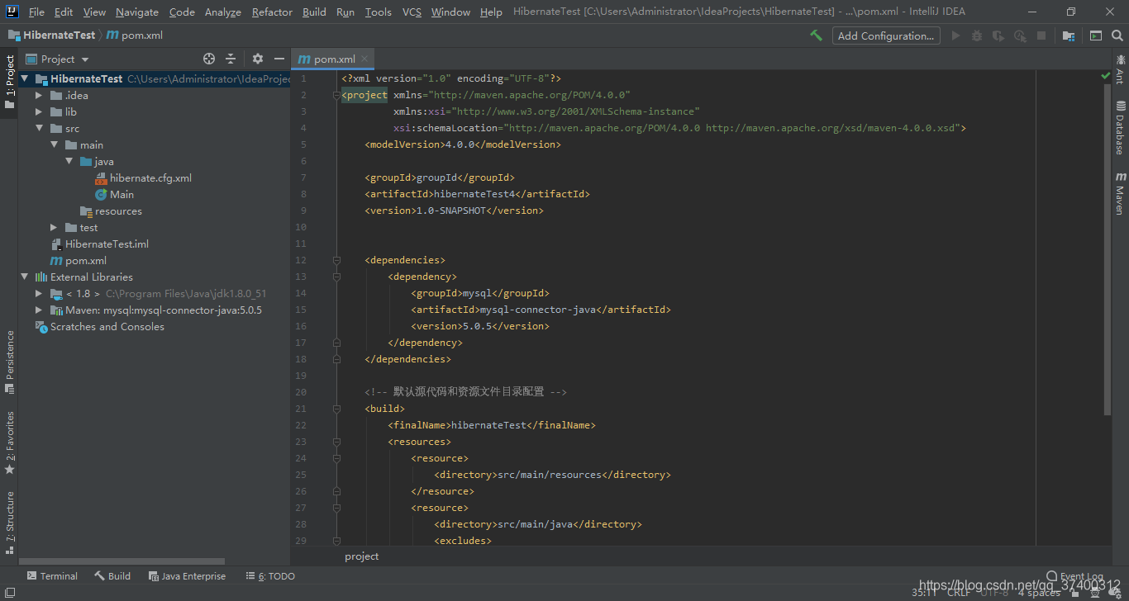
Task: Click the Stop square icon
Action: pyautogui.click(x=1041, y=35)
